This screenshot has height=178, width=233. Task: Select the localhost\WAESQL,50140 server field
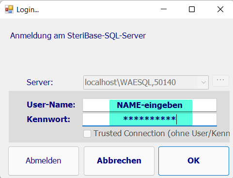click(x=146, y=82)
